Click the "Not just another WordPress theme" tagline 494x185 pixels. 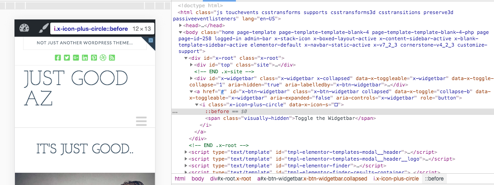(85, 43)
